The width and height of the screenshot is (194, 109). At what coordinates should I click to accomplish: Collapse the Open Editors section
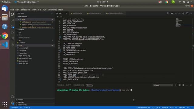22,17
